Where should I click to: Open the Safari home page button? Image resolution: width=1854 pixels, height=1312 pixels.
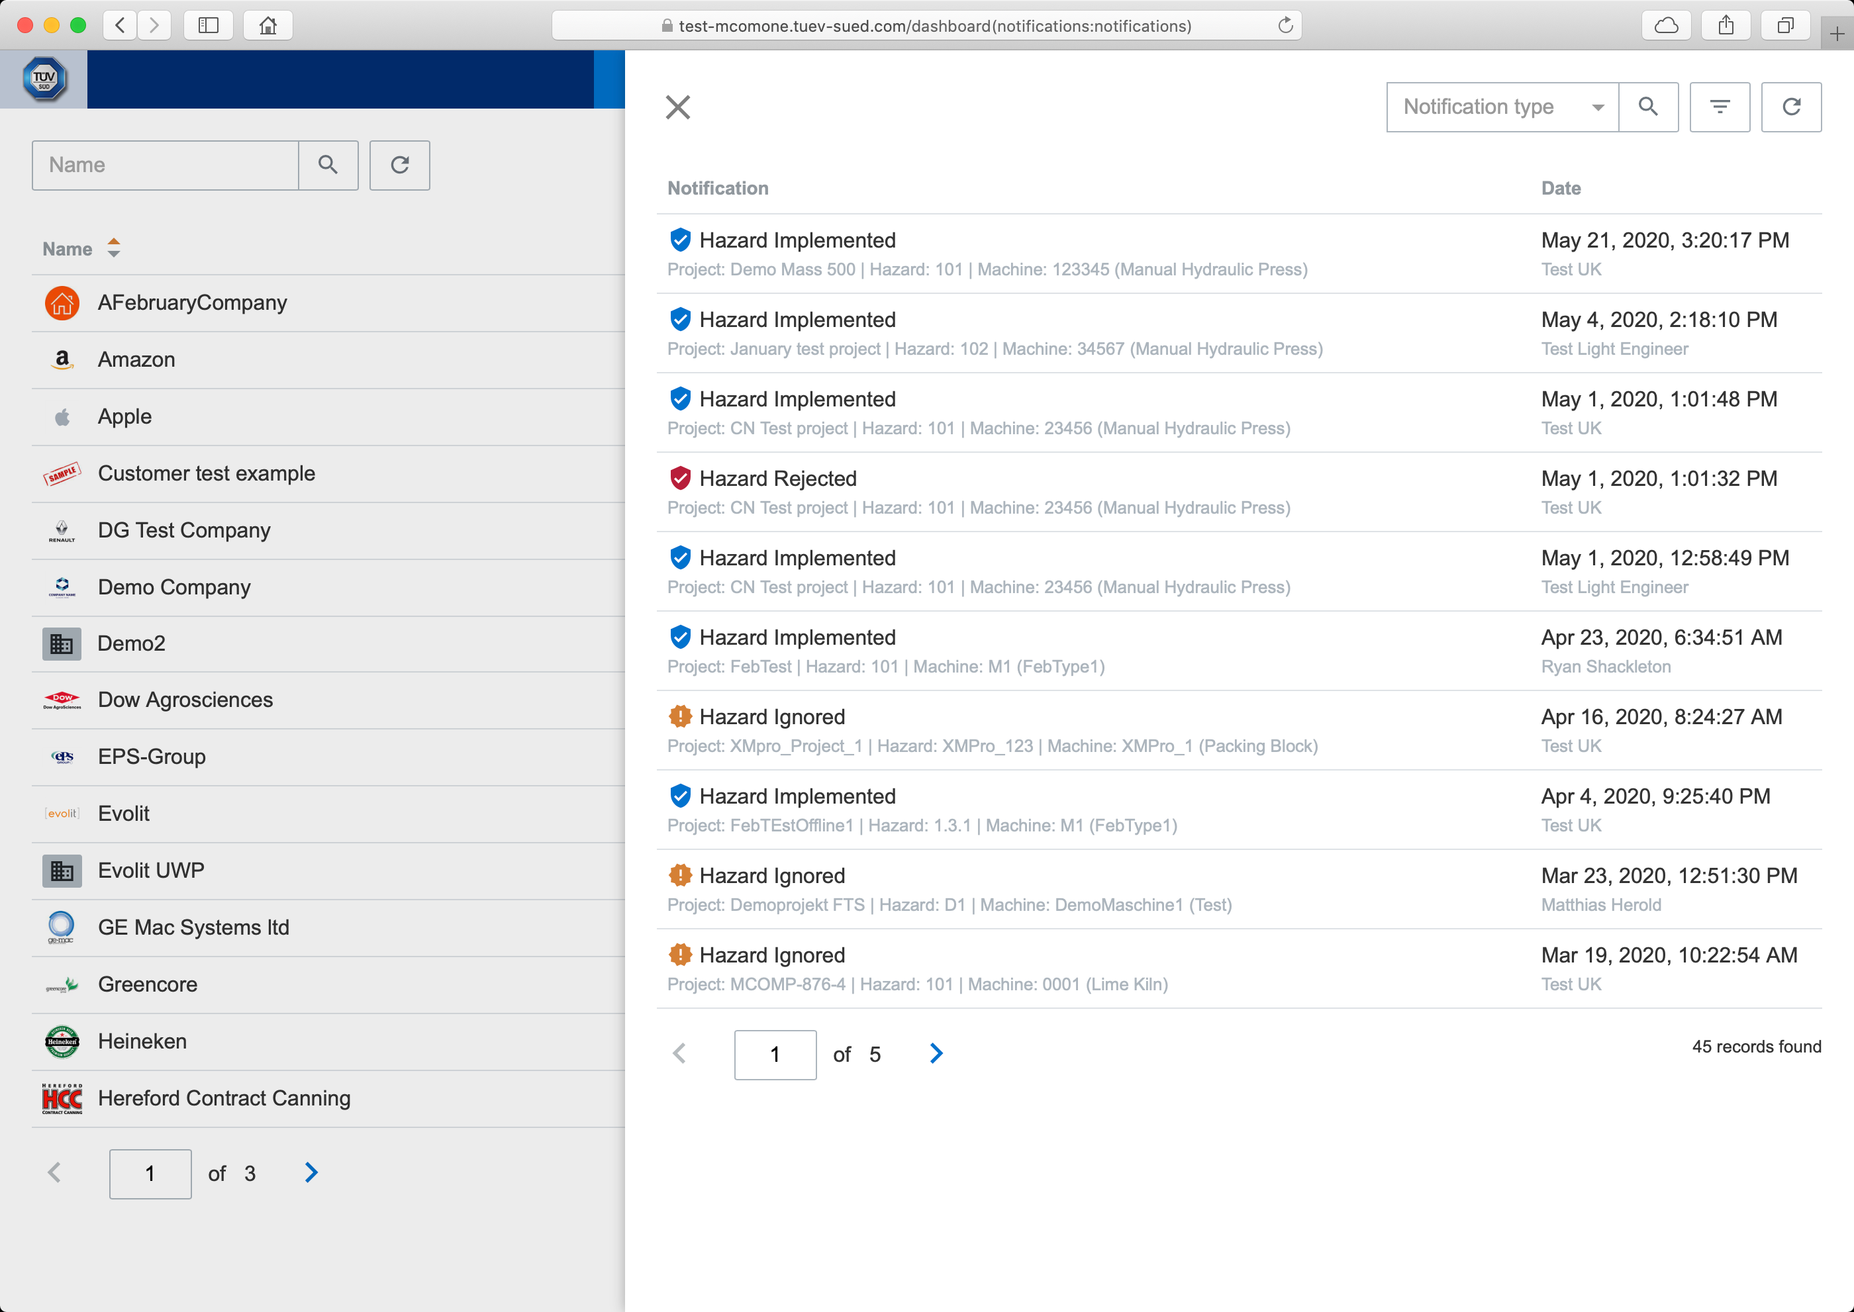[x=268, y=25]
